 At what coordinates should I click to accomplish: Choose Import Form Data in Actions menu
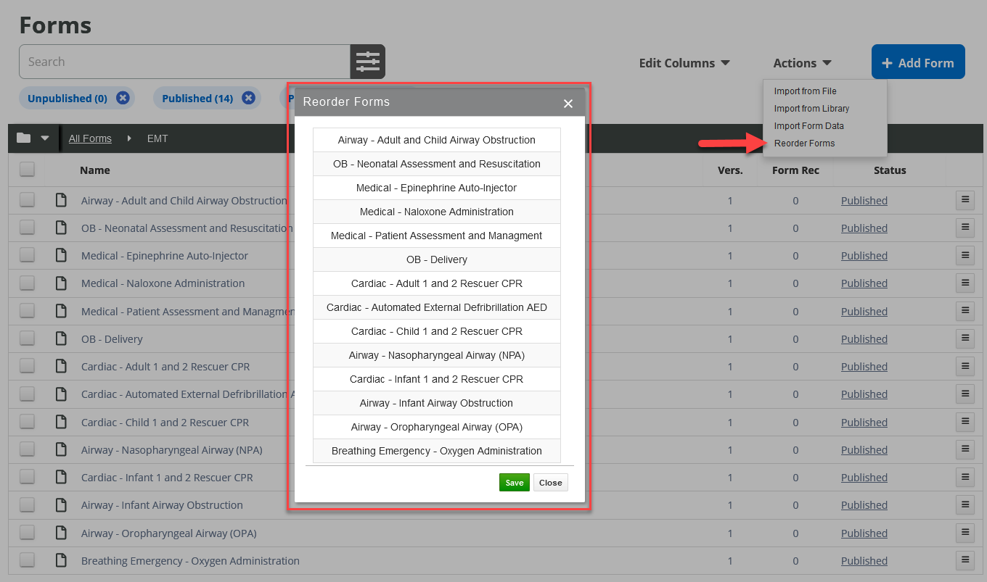coord(808,126)
